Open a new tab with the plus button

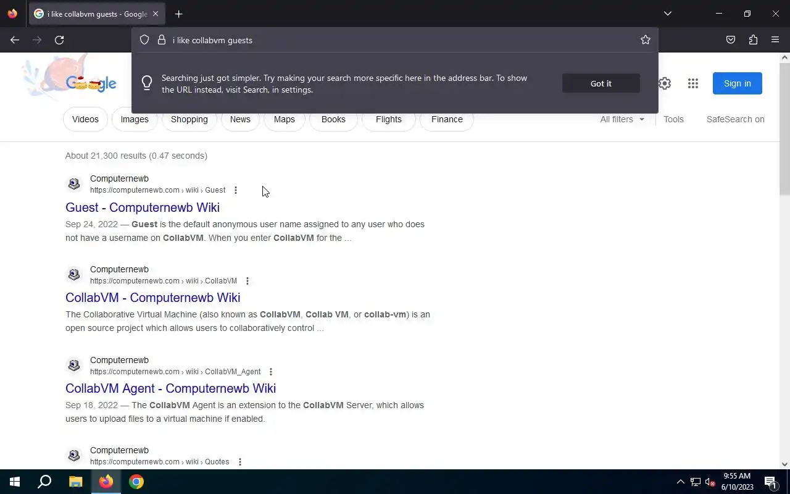click(x=178, y=14)
